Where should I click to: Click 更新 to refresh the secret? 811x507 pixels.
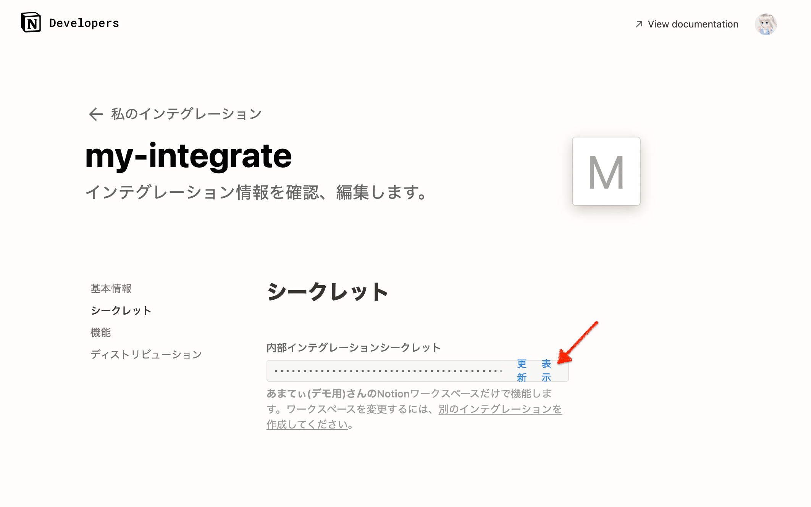coord(522,371)
